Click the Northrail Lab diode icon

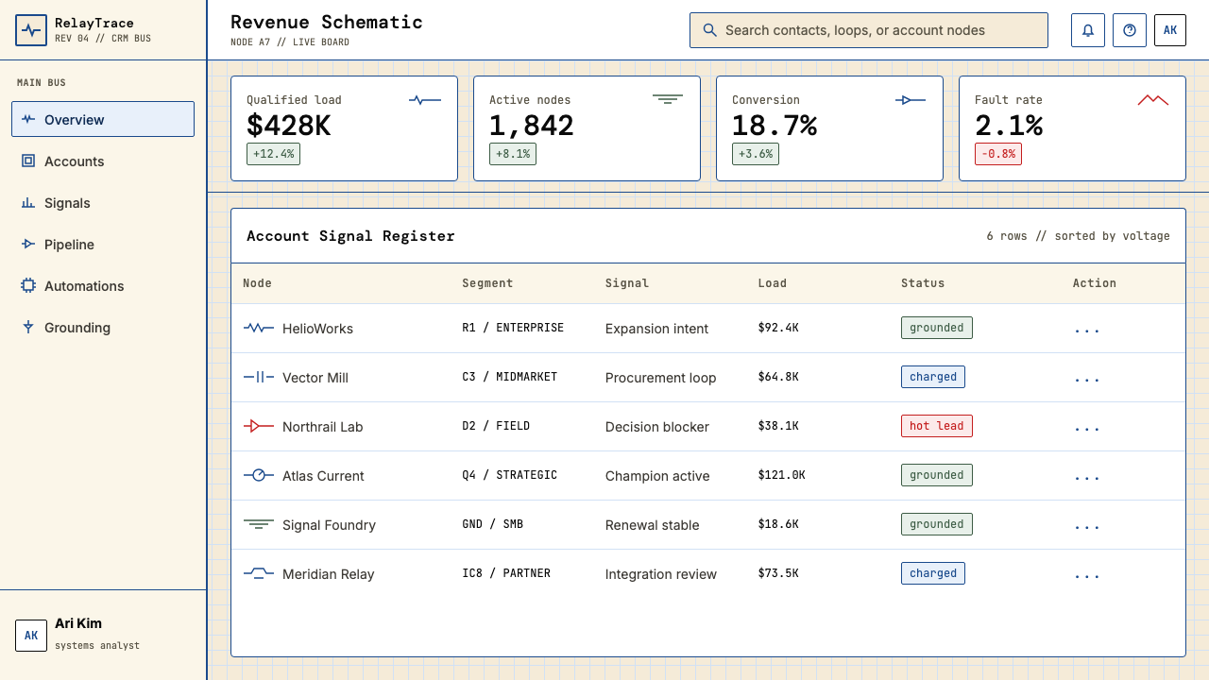259,427
